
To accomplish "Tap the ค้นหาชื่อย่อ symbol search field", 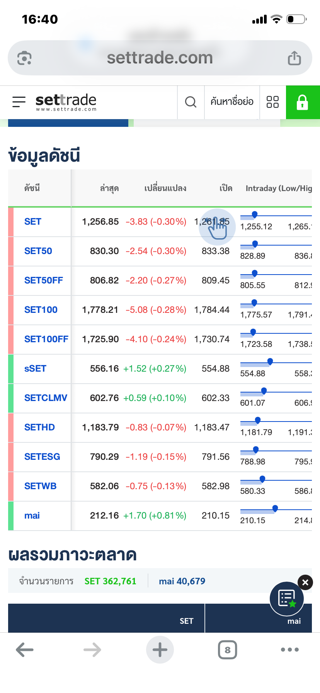I will (x=232, y=102).
